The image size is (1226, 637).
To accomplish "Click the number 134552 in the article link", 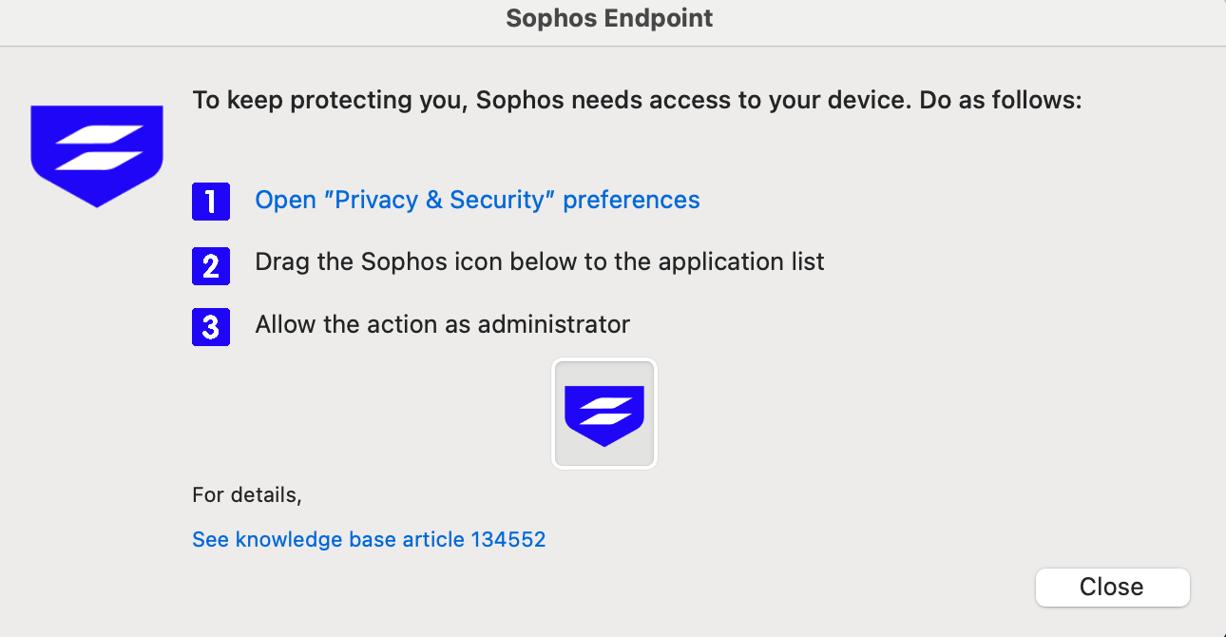I will pos(508,540).
